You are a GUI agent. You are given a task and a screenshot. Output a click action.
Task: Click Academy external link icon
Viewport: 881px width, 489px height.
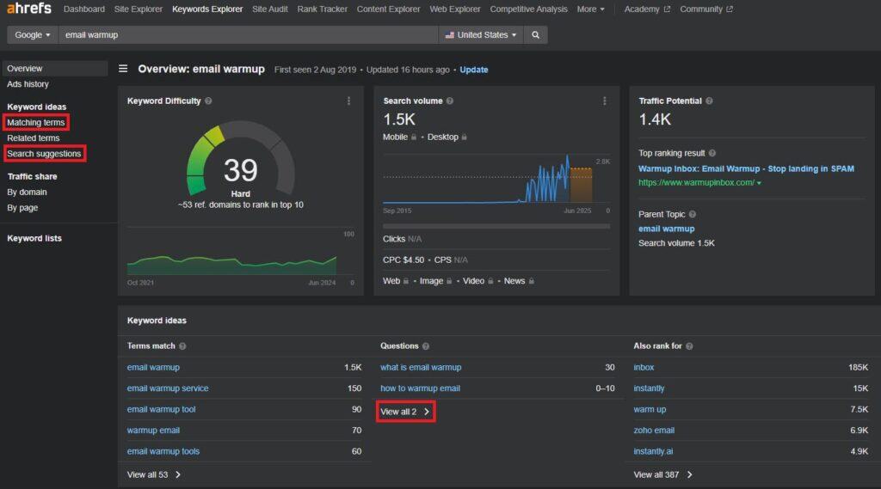[667, 9]
